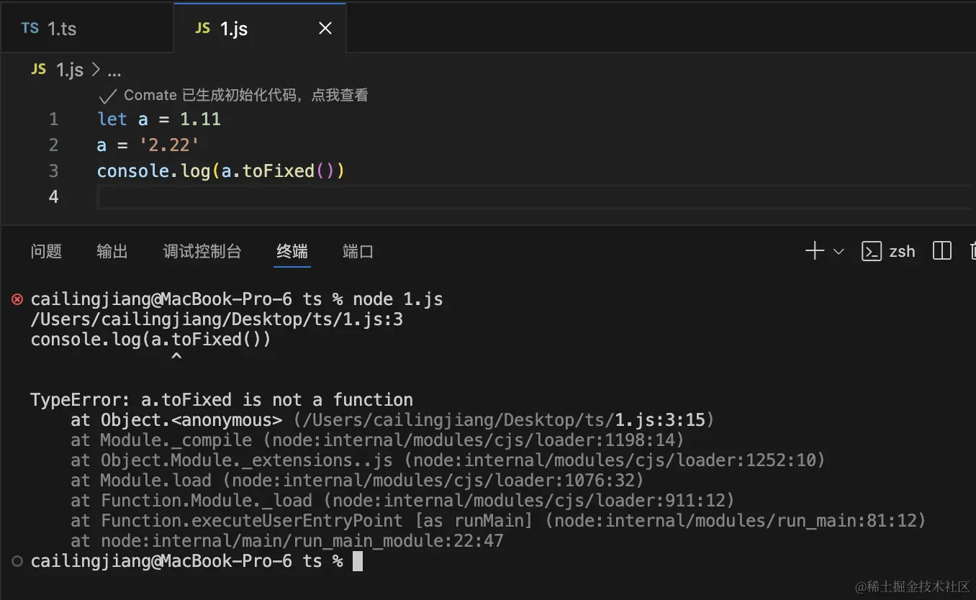Viewport: 976px width, 600px height.
Task: Click the red error marker by node command
Action: pyautogui.click(x=17, y=299)
